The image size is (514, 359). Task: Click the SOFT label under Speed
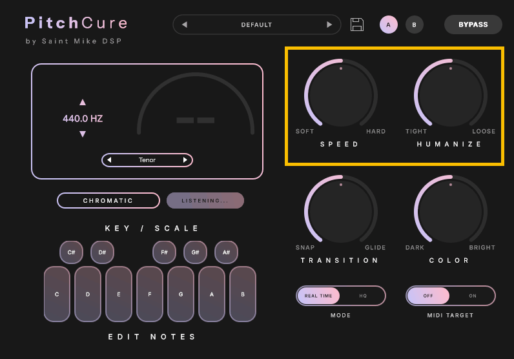click(x=305, y=132)
